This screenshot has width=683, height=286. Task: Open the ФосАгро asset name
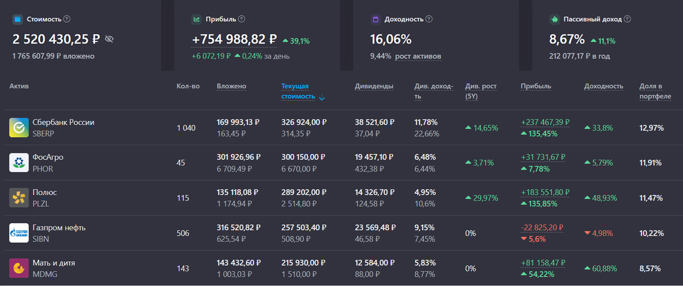pyautogui.click(x=48, y=157)
